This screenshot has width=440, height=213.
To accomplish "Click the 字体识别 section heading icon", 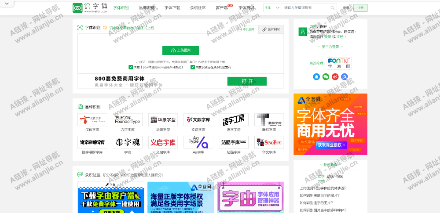I will coord(80,28).
